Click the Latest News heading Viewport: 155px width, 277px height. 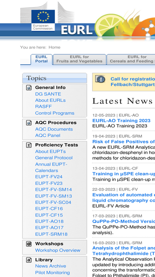coord(122,101)
